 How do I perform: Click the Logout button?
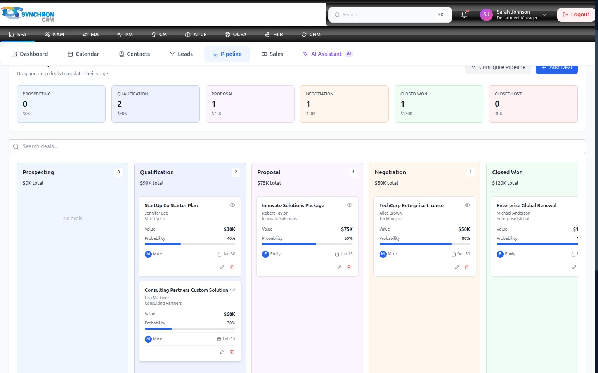tap(576, 15)
